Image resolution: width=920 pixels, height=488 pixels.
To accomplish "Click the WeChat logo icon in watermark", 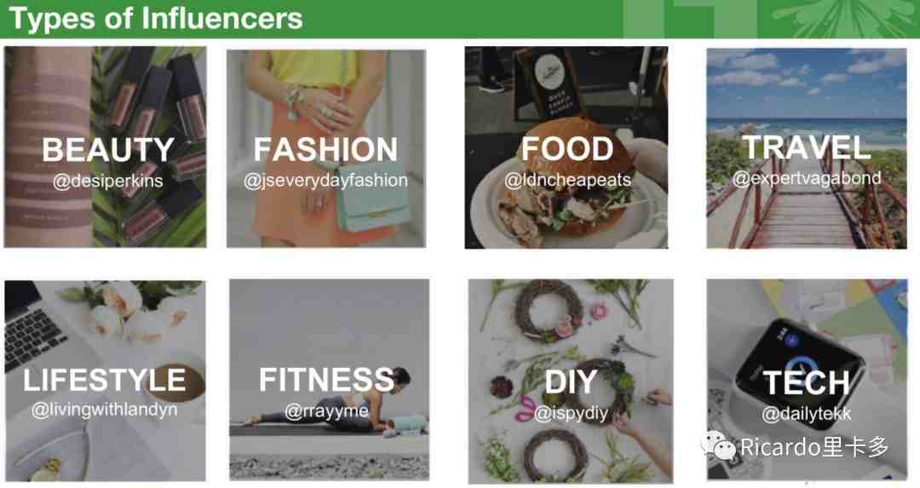I will click(719, 447).
